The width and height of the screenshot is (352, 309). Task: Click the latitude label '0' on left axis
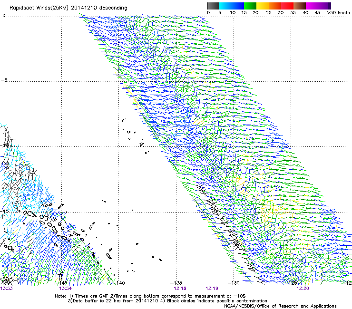coord(4,16)
